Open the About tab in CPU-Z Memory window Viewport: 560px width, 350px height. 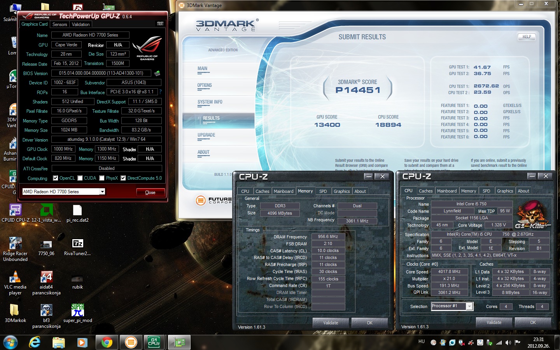(x=360, y=191)
